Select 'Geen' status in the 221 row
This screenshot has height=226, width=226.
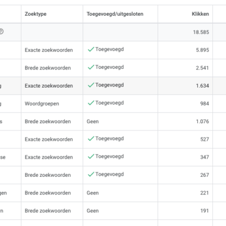[93, 193]
